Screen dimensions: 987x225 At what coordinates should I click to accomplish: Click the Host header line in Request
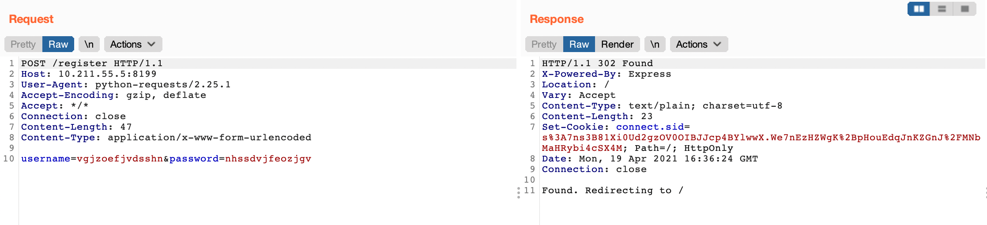(89, 74)
